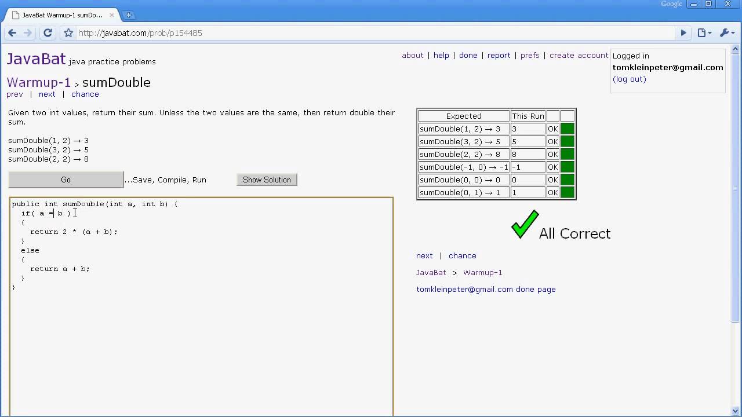Select the JavaBat Warmup-1 sumDouble tab
The image size is (742, 417).
point(62,15)
